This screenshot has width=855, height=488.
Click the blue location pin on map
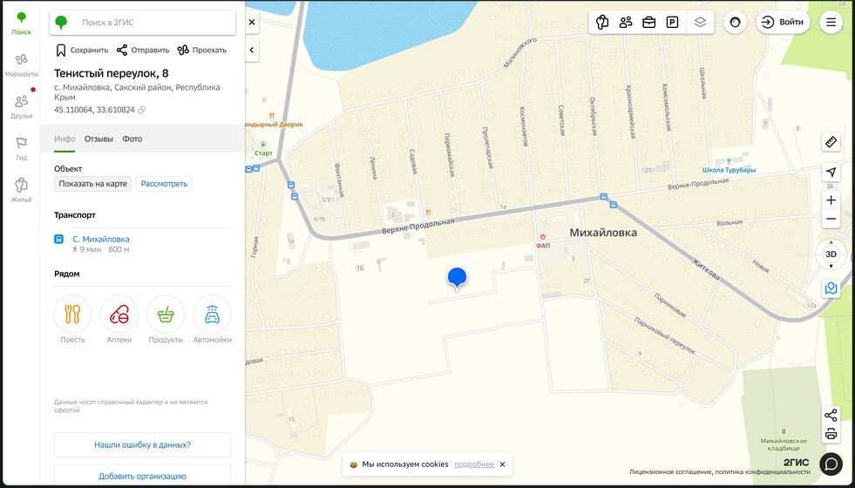(x=457, y=278)
